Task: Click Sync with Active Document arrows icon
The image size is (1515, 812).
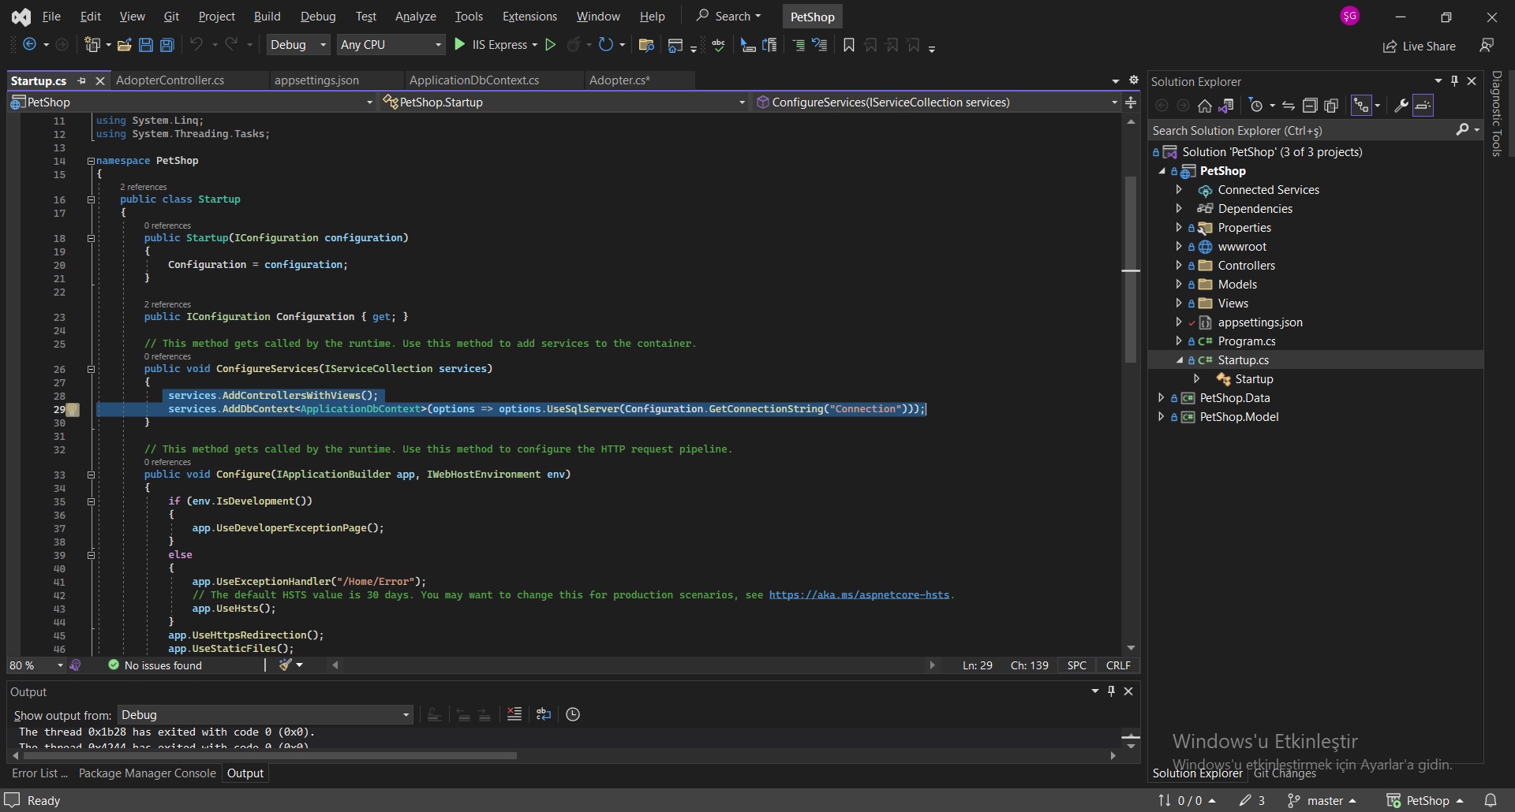Action: [x=1289, y=106]
